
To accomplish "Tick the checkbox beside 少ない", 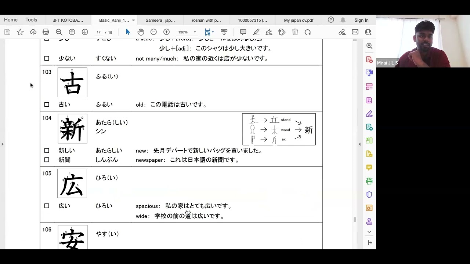I will tap(47, 58).
